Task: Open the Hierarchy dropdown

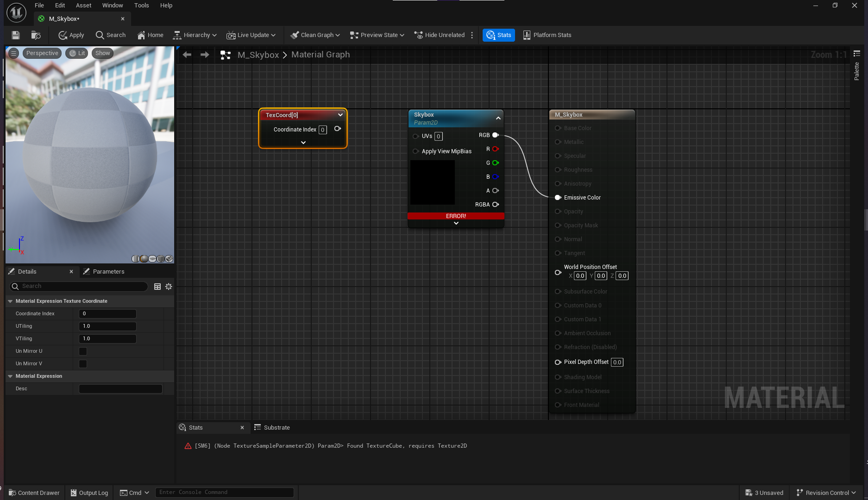Action: pos(195,35)
